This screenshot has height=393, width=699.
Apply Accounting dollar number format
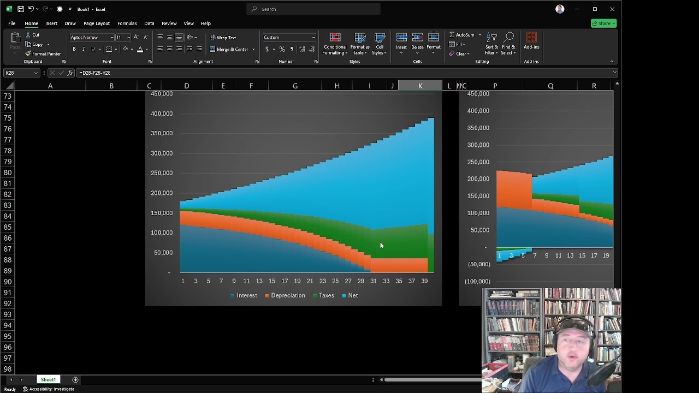click(x=267, y=49)
